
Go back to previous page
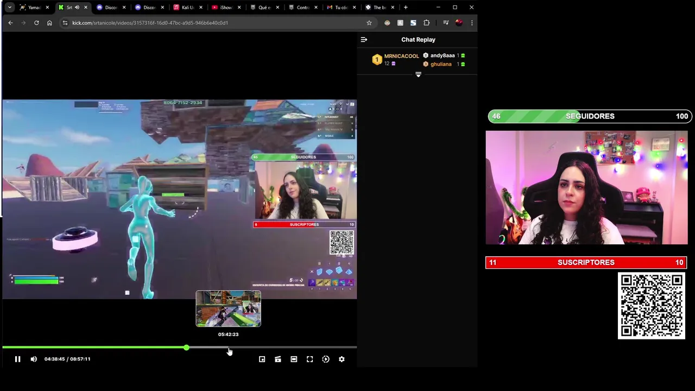[10, 23]
